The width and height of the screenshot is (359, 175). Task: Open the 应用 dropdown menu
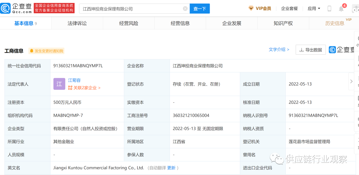pyautogui.click(x=314, y=9)
